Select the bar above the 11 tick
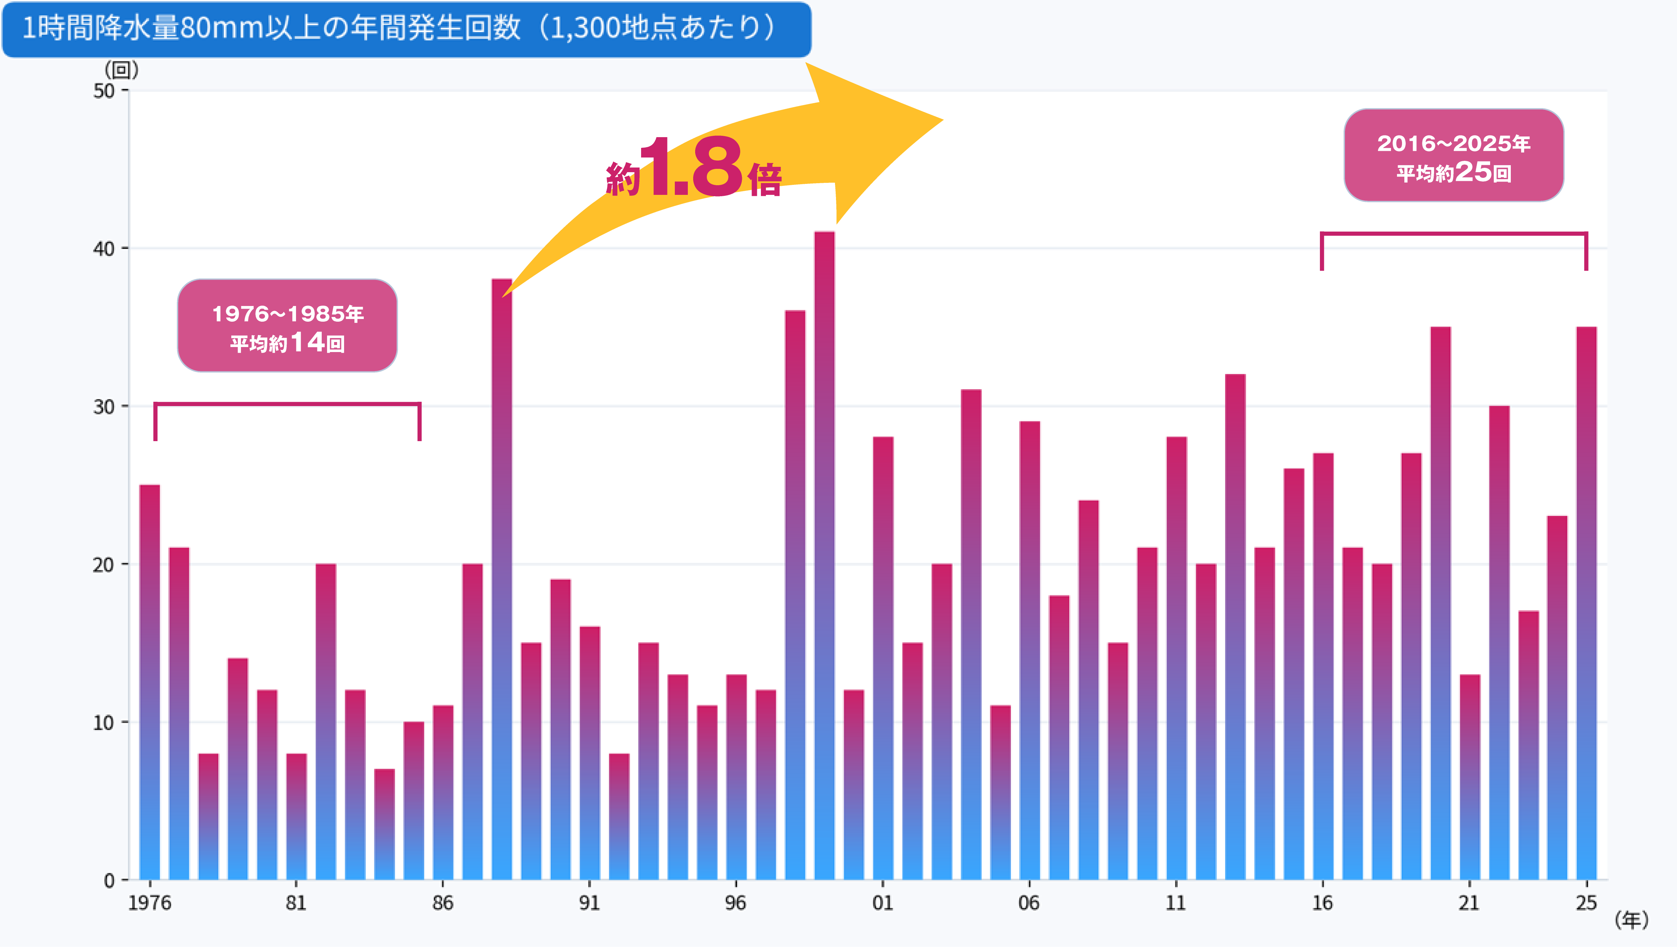The width and height of the screenshot is (1677, 947). pyautogui.click(x=1176, y=658)
